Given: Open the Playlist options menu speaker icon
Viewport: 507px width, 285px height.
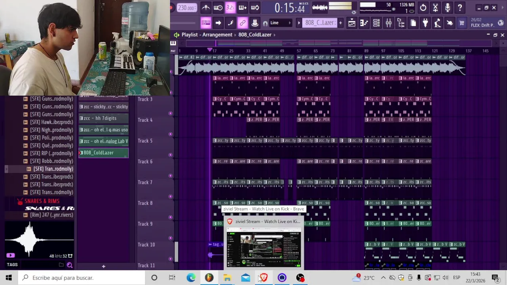Looking at the screenshot, I should point(176,35).
